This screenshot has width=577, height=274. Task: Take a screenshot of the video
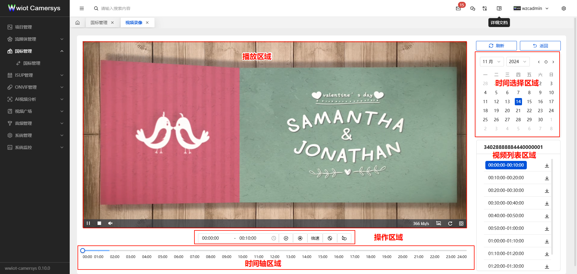click(439, 223)
